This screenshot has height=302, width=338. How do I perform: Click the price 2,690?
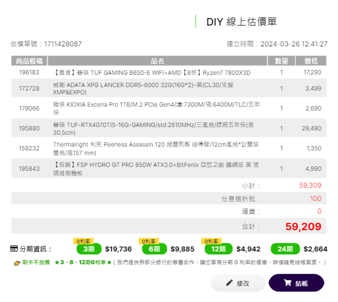pyautogui.click(x=313, y=108)
